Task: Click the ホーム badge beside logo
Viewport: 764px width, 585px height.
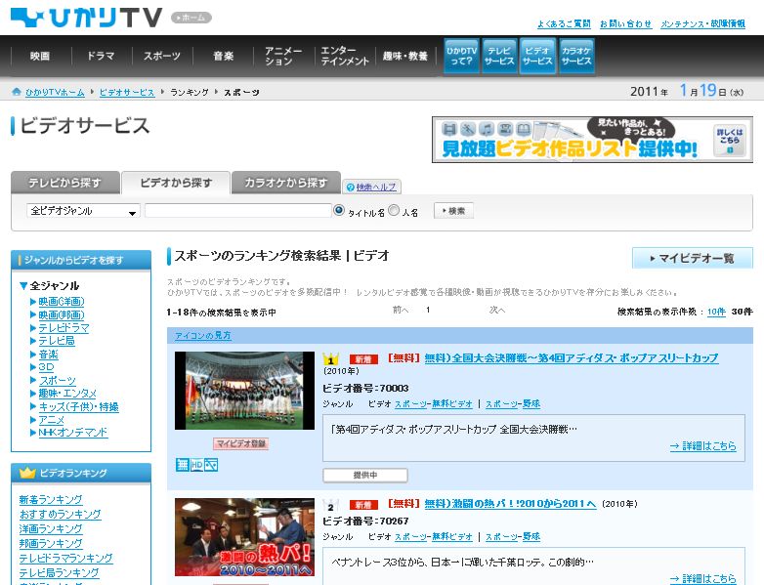Action: 191,18
